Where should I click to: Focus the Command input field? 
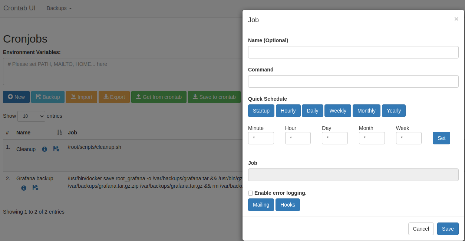click(x=353, y=81)
